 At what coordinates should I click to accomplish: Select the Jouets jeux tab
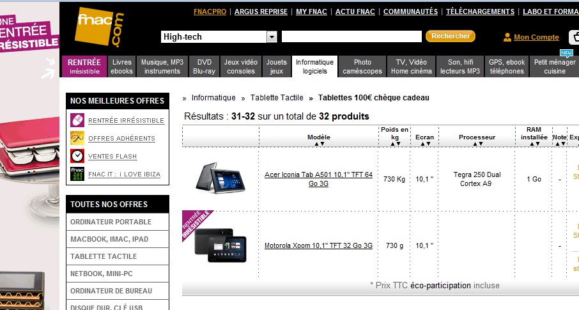pyautogui.click(x=277, y=66)
